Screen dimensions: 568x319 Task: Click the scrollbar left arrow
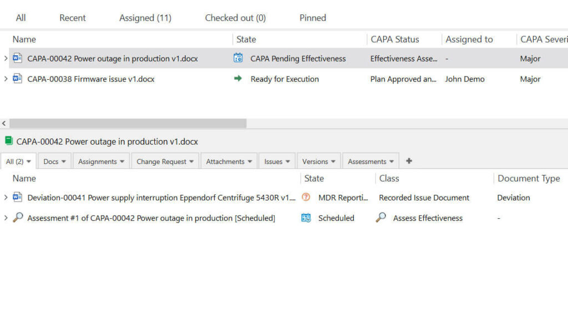[4, 124]
